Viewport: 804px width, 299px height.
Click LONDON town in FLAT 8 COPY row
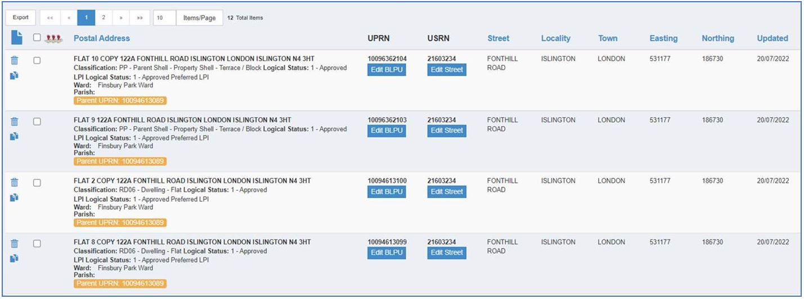611,242
